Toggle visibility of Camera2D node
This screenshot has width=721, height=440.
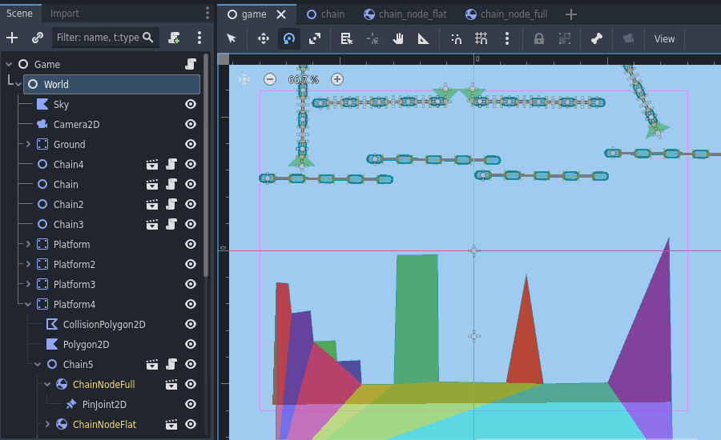191,124
